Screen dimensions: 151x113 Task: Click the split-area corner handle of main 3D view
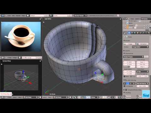coord(120,19)
